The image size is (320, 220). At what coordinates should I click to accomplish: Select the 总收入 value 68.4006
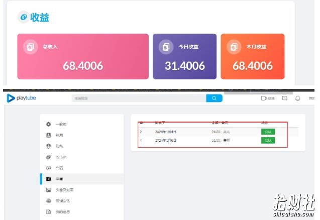click(83, 66)
